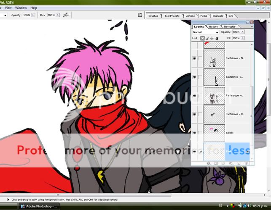Click the lock image pixels brush icon
Image resolution: width=271 pixels, height=210 pixels.
(207, 38)
